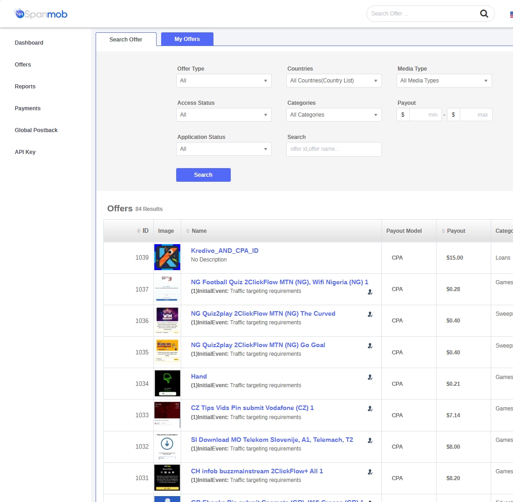Click the $0.21 payout value
The height and width of the screenshot is (502, 513).
coord(453,384)
